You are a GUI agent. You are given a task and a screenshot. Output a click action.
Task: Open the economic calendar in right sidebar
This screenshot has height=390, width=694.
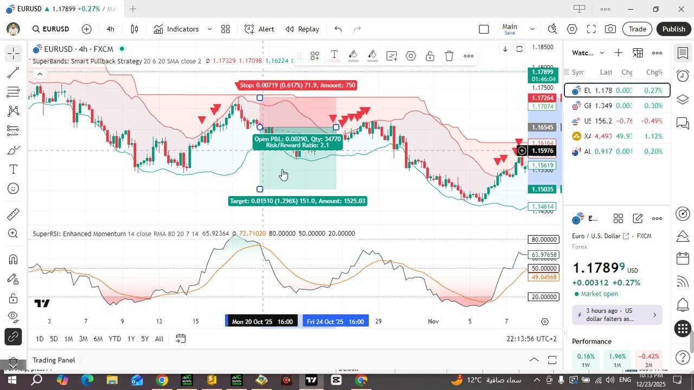tap(683, 258)
